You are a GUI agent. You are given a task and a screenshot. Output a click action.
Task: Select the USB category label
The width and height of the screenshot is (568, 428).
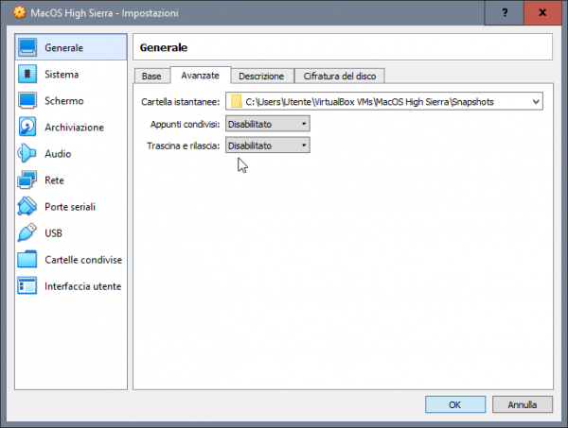53,233
